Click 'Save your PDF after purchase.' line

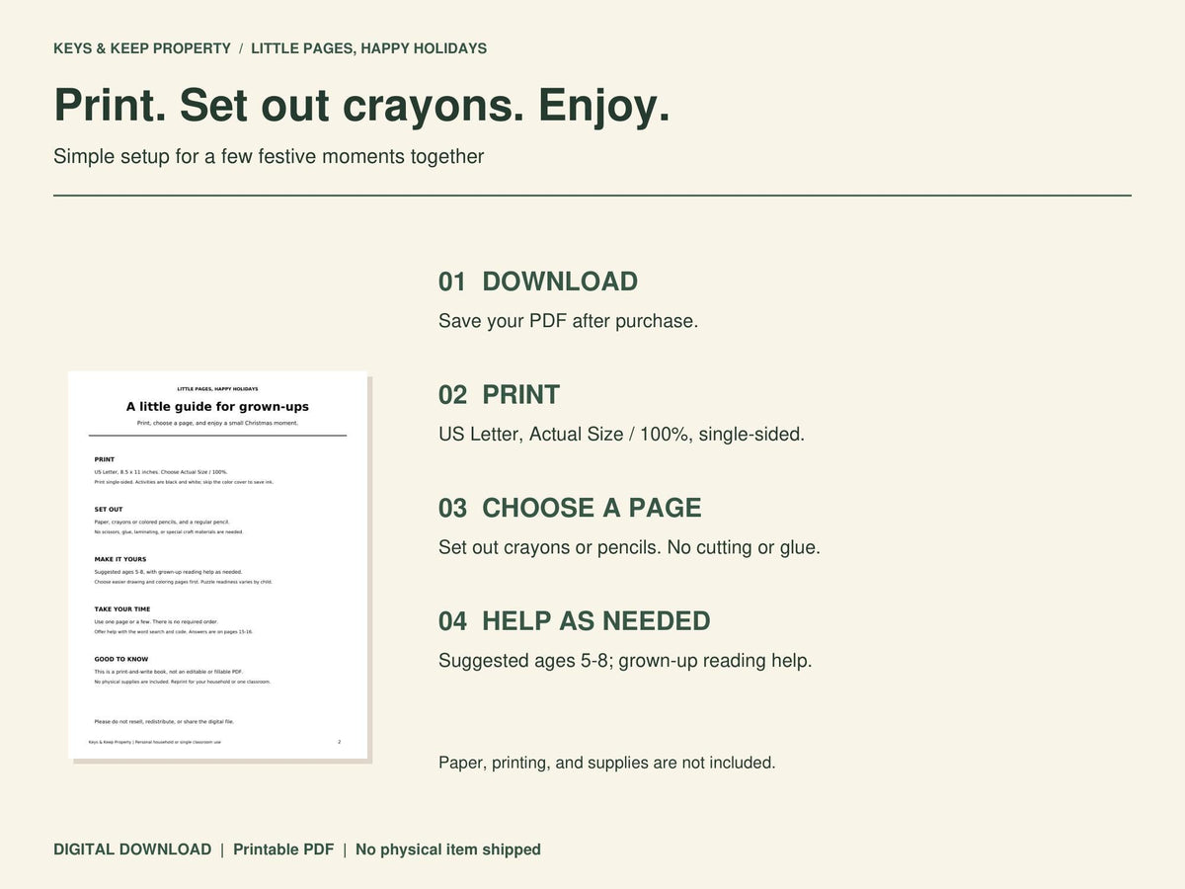pos(568,321)
